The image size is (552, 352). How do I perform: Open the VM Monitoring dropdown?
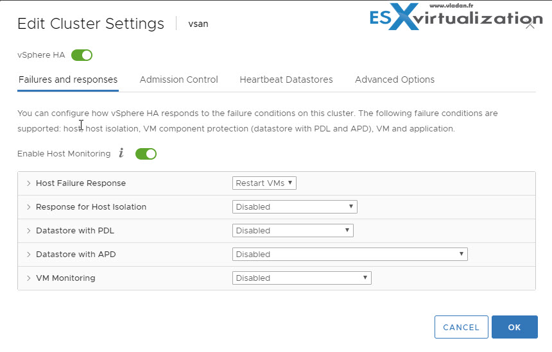click(x=302, y=278)
